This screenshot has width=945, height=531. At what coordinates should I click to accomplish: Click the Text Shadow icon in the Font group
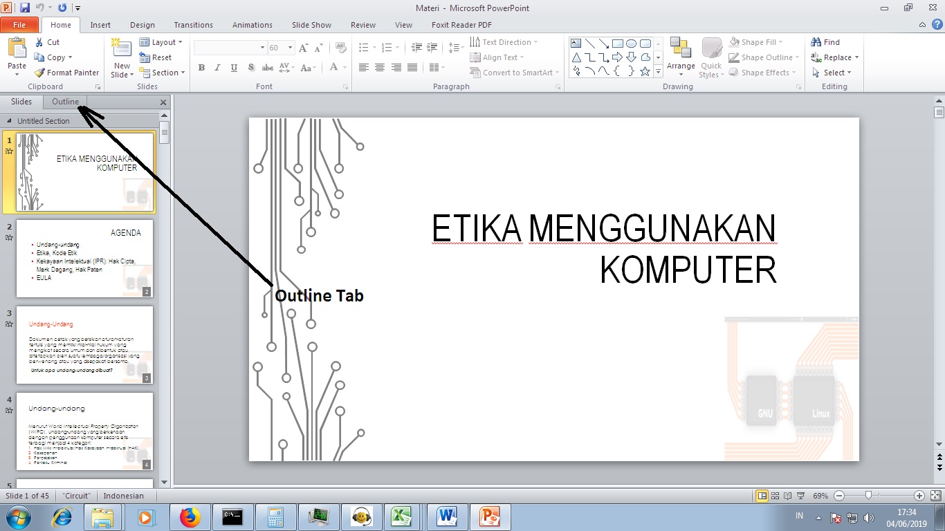click(x=251, y=68)
